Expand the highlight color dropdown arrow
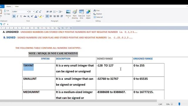 pyautogui.click(x=43, y=16)
